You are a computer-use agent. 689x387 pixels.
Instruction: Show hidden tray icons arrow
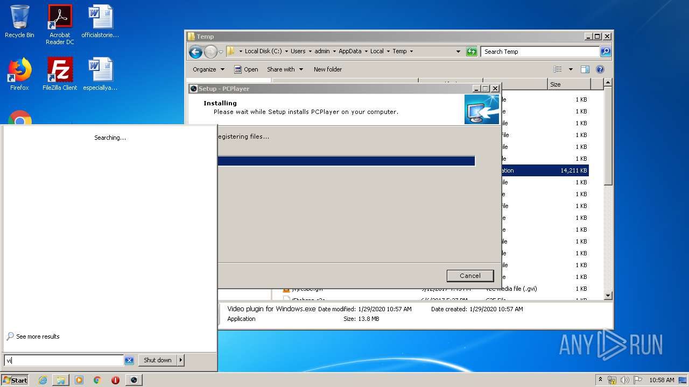[x=601, y=379]
